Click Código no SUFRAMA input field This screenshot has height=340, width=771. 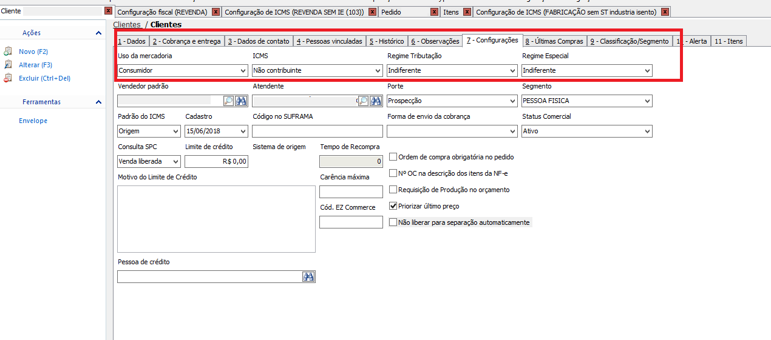(x=318, y=132)
